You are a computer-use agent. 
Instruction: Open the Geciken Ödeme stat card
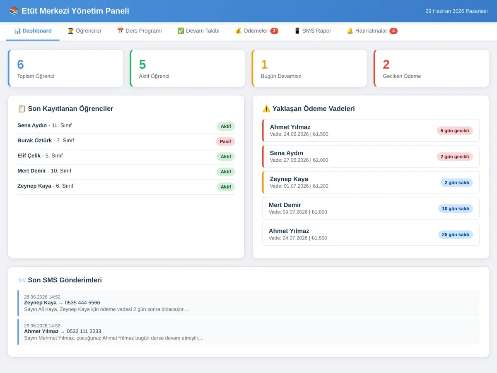click(431, 68)
